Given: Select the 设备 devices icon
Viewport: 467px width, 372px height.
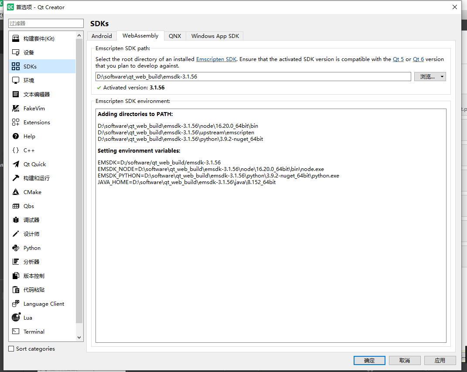Looking at the screenshot, I should point(16,52).
